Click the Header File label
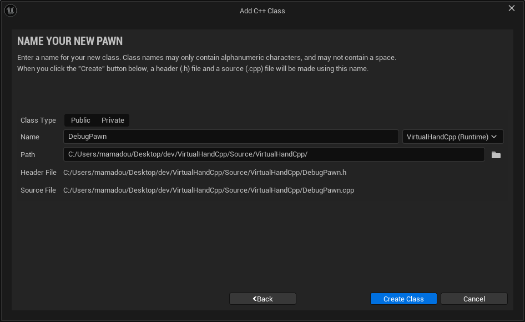Image resolution: width=525 pixels, height=322 pixels. 38,173
